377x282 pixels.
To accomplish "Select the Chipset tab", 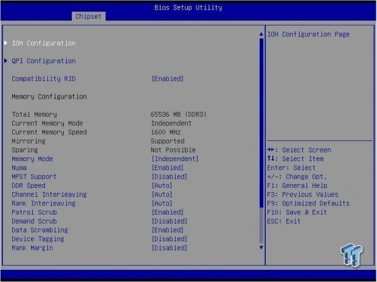I will click(89, 16).
